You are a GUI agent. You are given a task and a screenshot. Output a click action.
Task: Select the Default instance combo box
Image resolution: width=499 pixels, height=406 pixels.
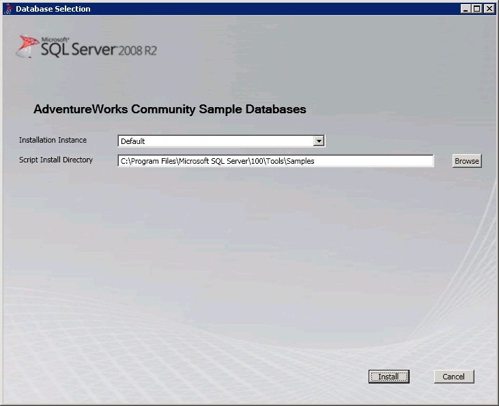(221, 141)
